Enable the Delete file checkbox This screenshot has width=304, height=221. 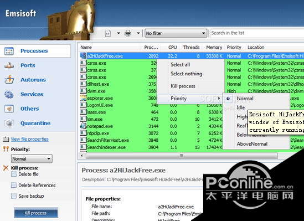click(14, 174)
